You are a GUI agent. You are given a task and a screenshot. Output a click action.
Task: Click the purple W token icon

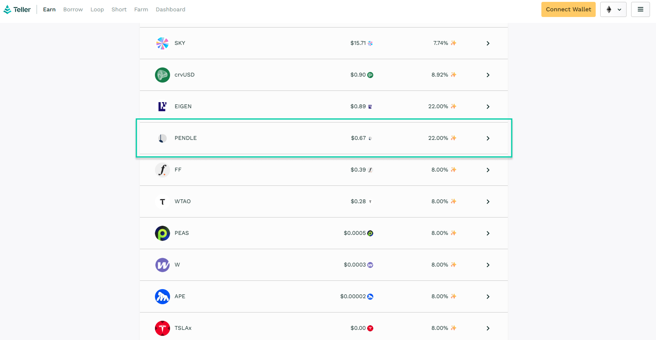[162, 265]
